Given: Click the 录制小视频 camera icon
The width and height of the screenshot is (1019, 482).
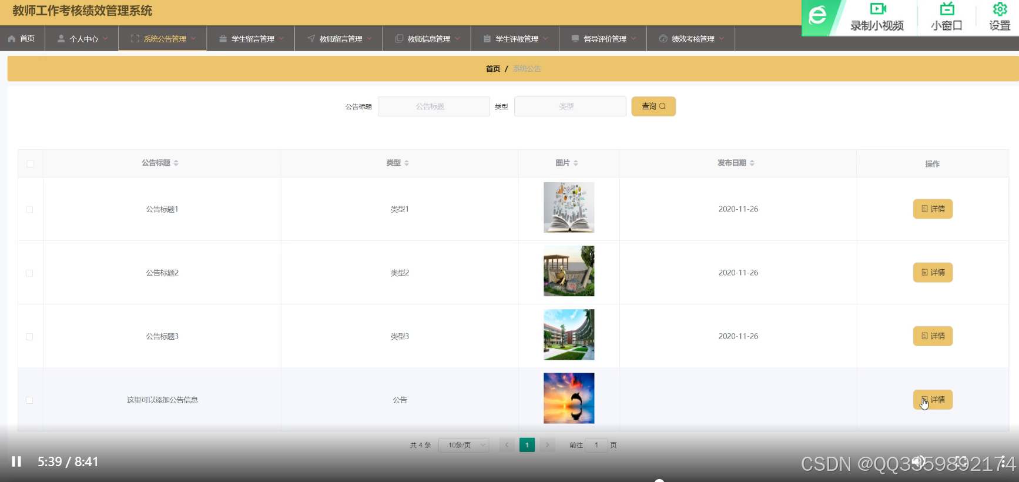Looking at the screenshot, I should pyautogui.click(x=878, y=9).
